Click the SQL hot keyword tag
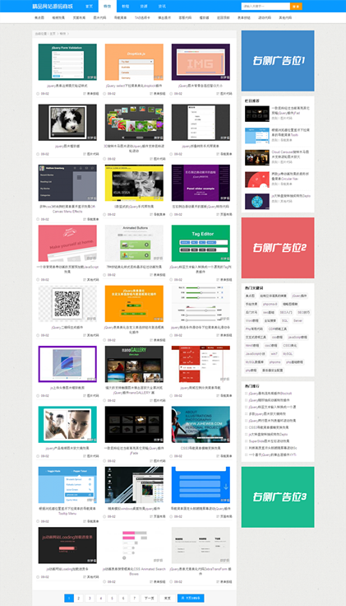The height and width of the screenshot is (606, 346). (x=284, y=321)
